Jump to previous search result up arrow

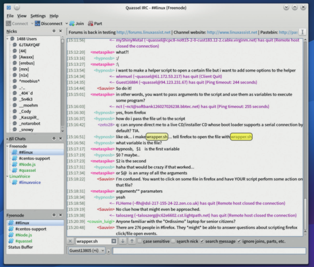tap(132, 241)
